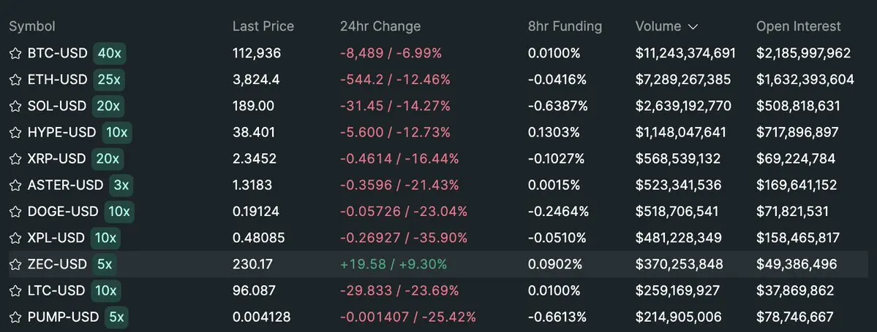Click the star next to XRP-USD

tap(15, 159)
